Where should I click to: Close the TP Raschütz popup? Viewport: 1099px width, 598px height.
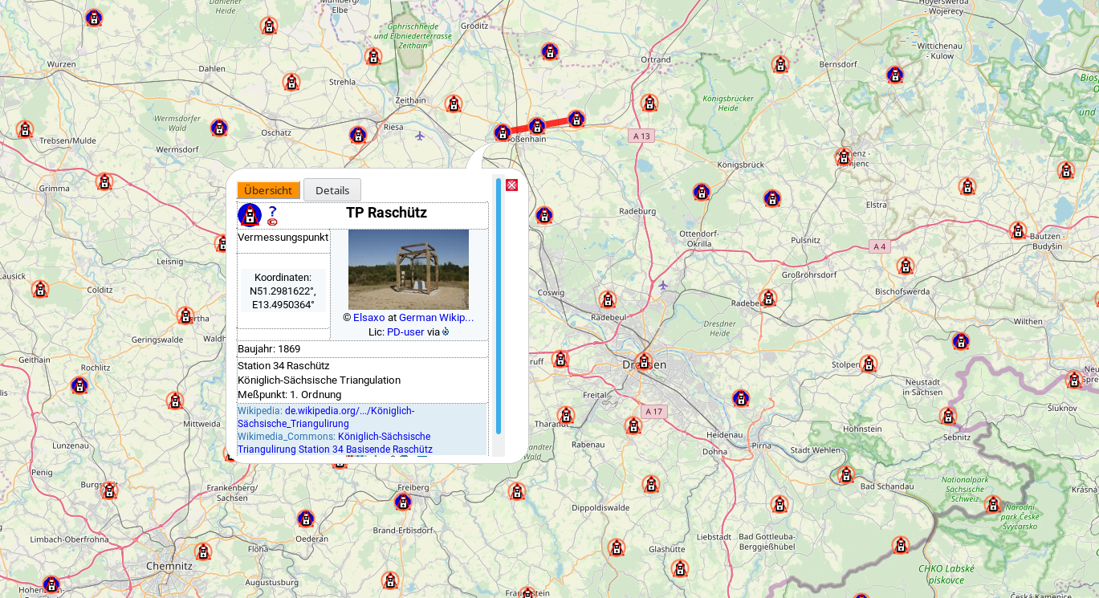click(511, 185)
